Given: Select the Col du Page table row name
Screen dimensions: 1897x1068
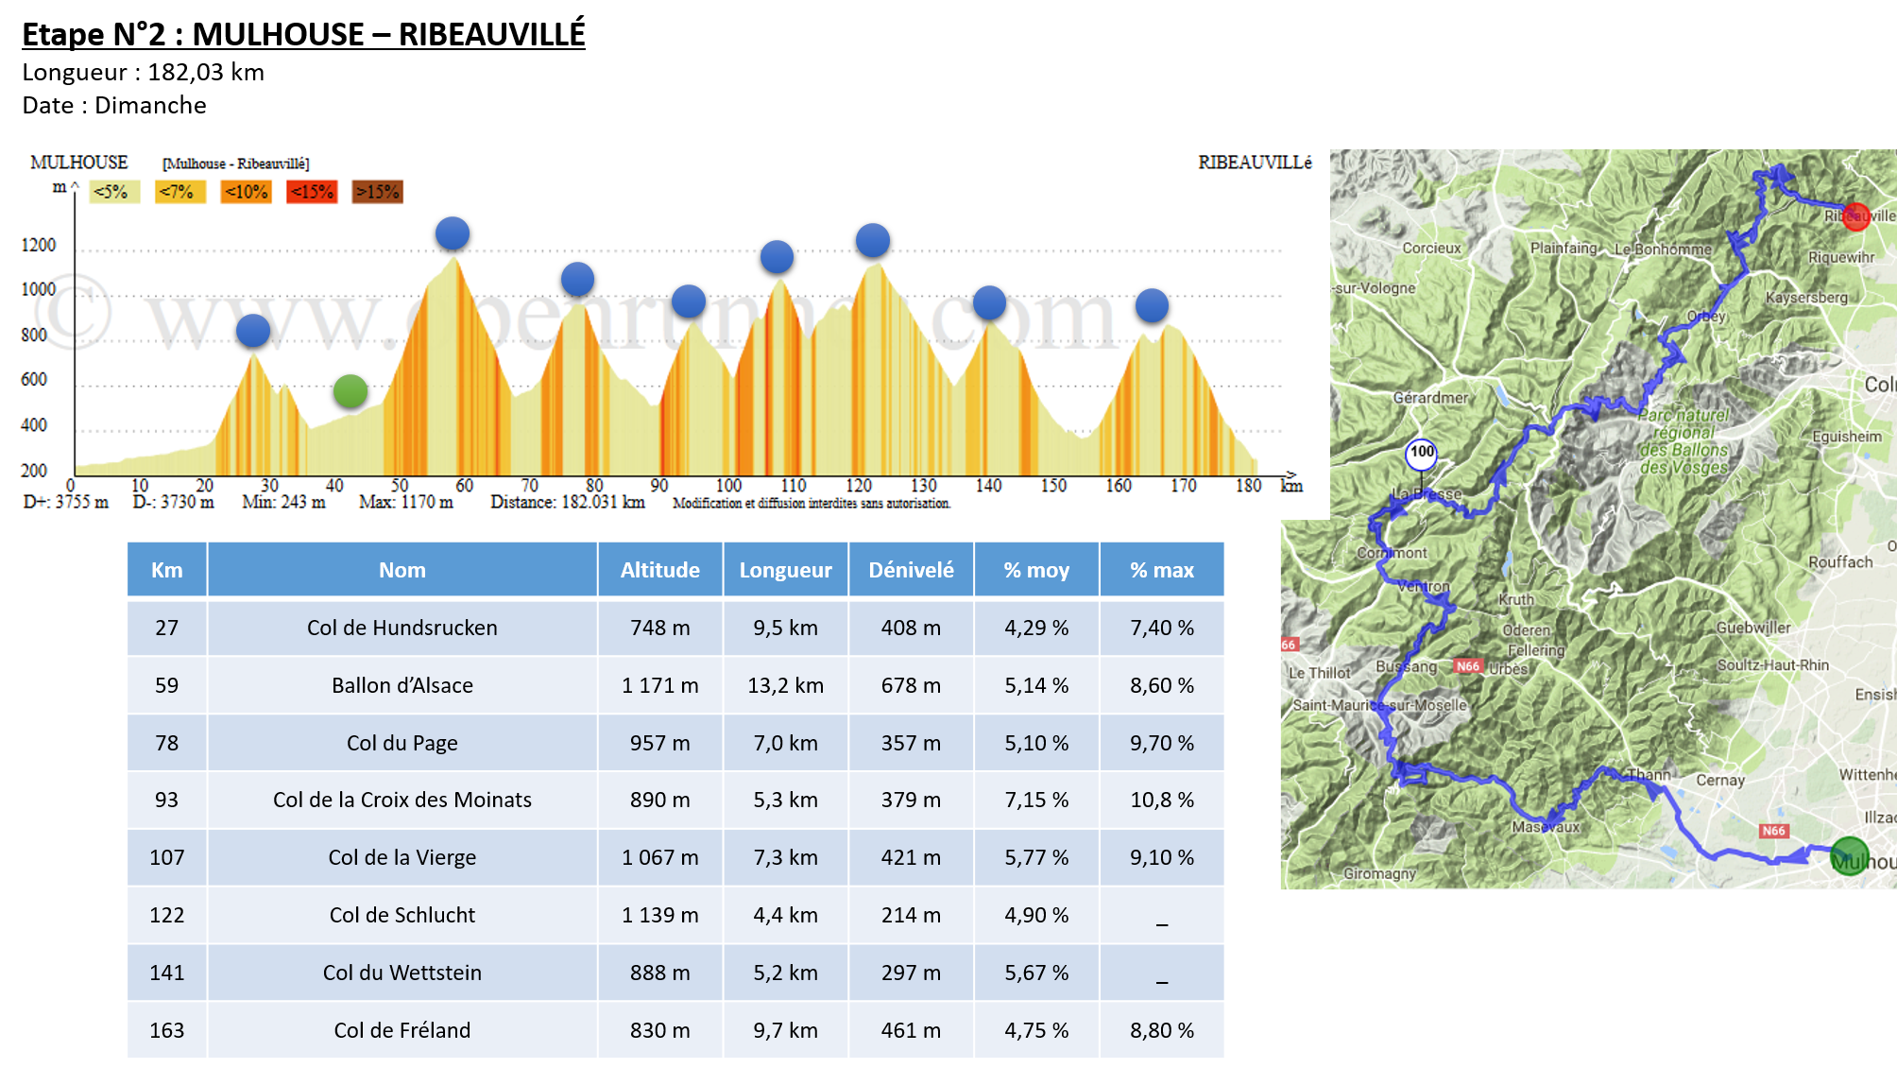Looking at the screenshot, I should (x=402, y=743).
